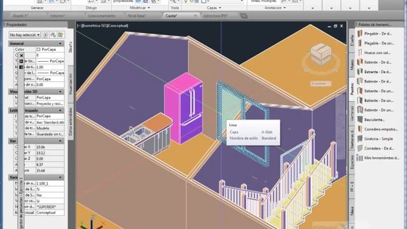Click the Aec Standard.stb value
Screen dimensions: 407x229
pos(50,122)
